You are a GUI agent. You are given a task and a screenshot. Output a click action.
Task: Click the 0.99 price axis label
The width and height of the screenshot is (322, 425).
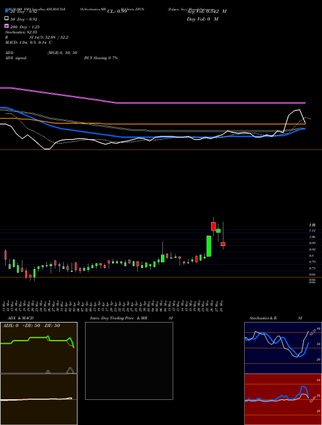click(312, 243)
